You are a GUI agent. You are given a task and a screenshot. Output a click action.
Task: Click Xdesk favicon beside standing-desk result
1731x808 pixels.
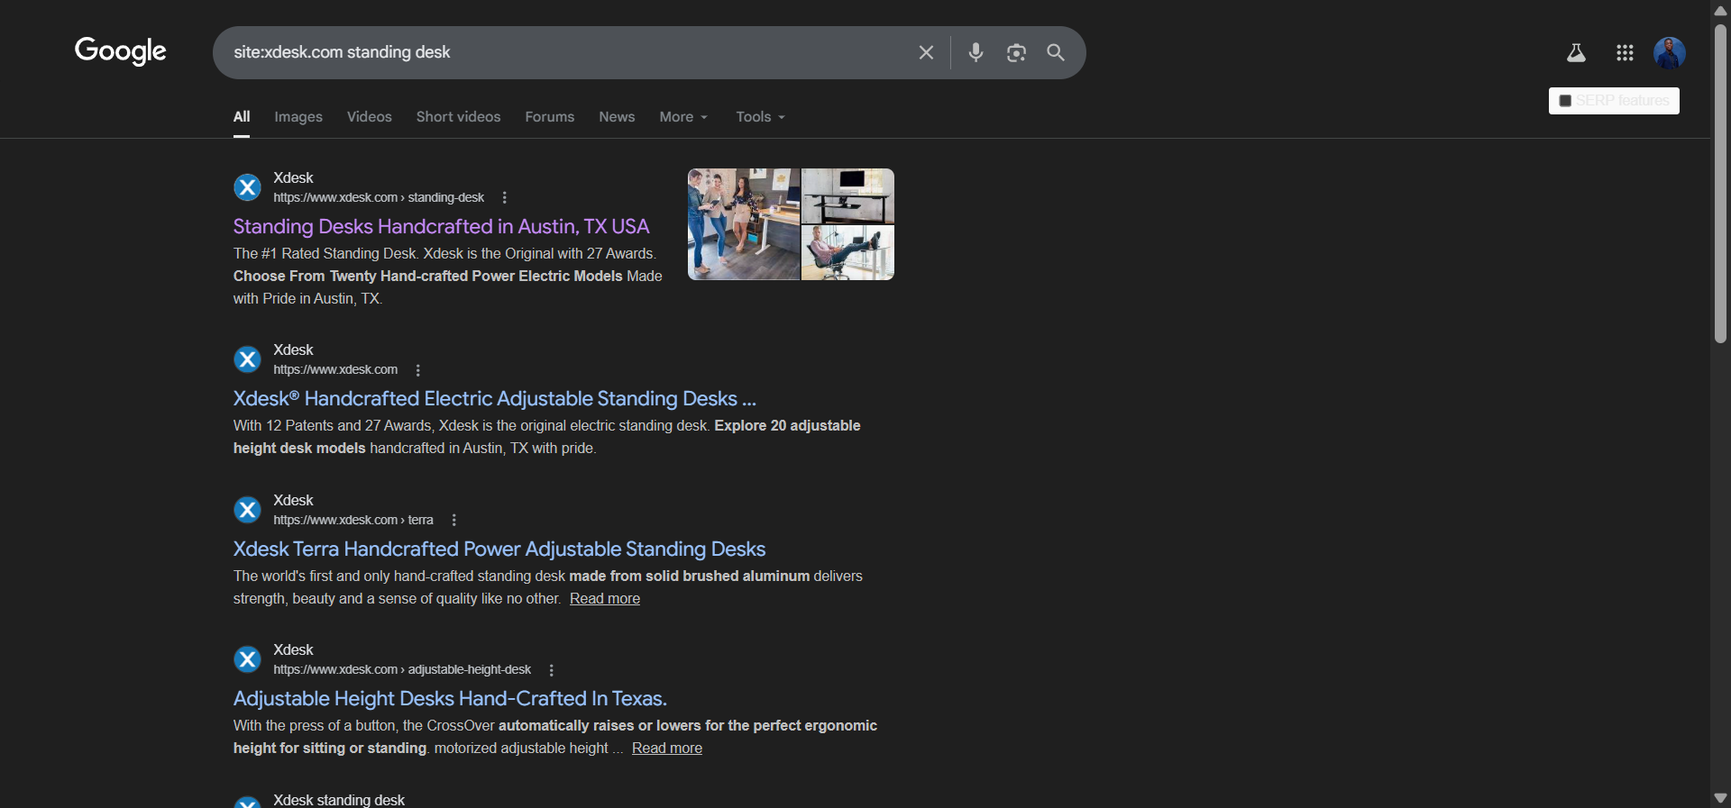tap(247, 187)
